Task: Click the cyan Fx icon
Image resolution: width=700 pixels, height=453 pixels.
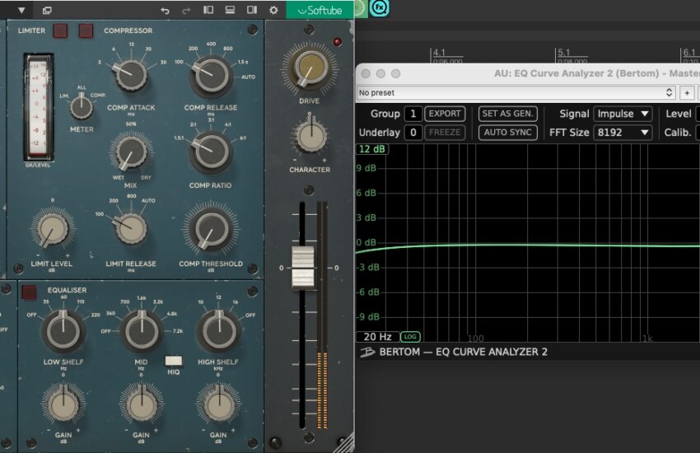Action: click(x=379, y=8)
